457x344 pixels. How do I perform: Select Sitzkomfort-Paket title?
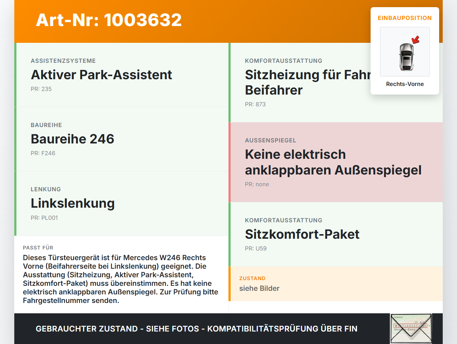click(x=302, y=234)
